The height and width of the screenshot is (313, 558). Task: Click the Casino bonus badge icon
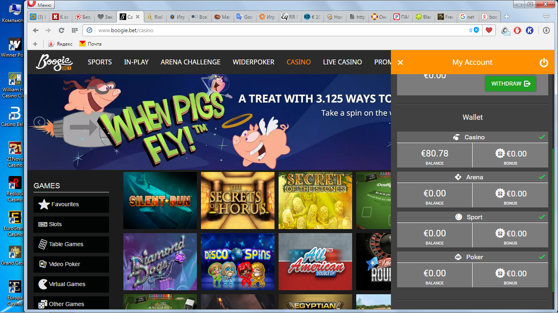coord(500,154)
